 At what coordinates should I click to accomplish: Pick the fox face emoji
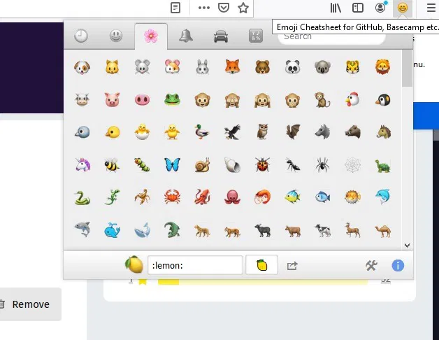coord(232,67)
